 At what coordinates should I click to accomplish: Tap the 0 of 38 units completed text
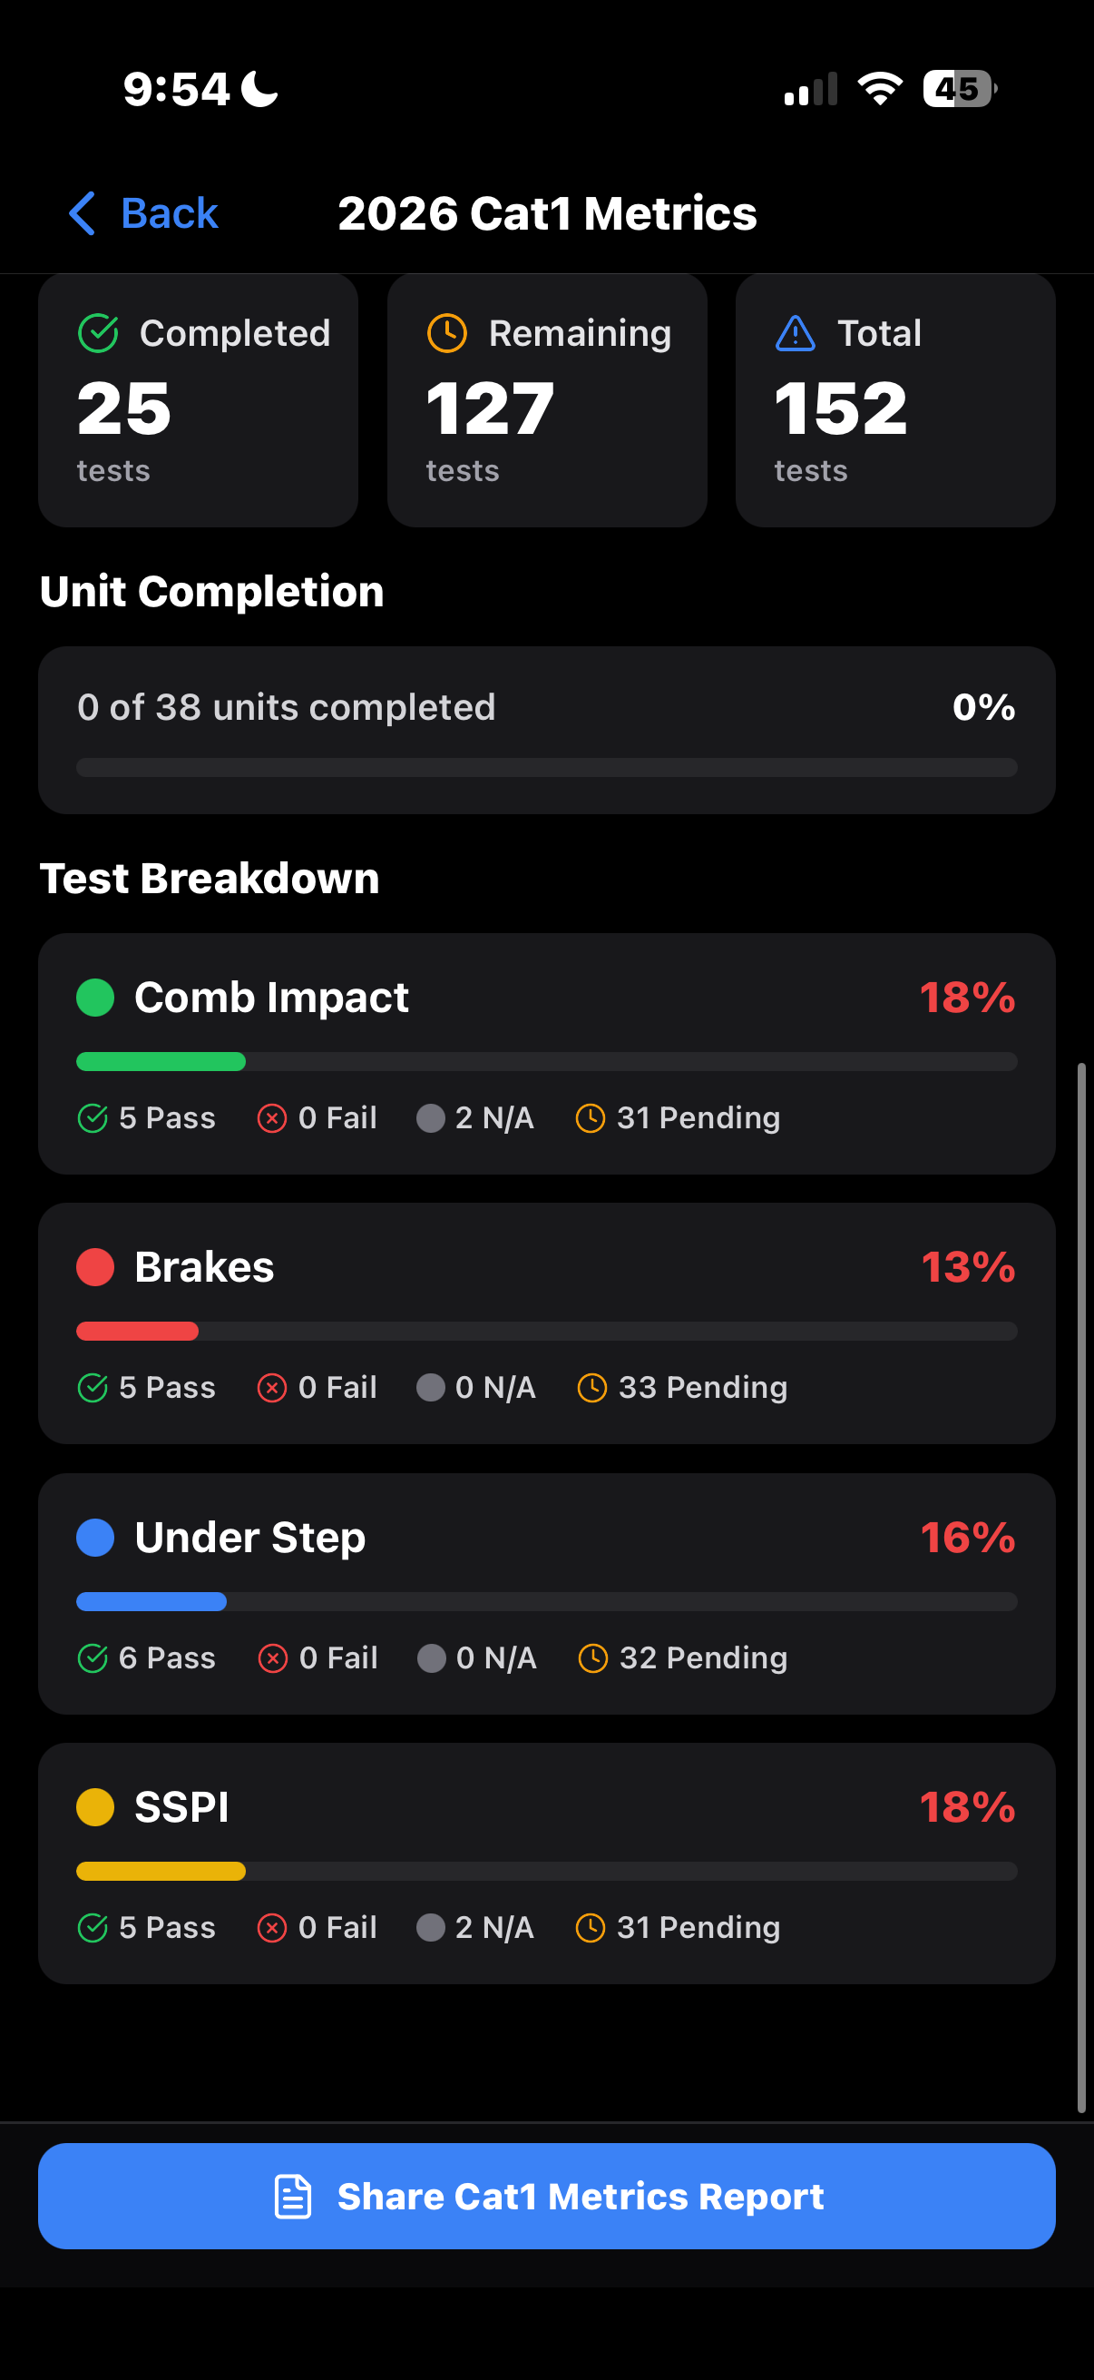[288, 707]
